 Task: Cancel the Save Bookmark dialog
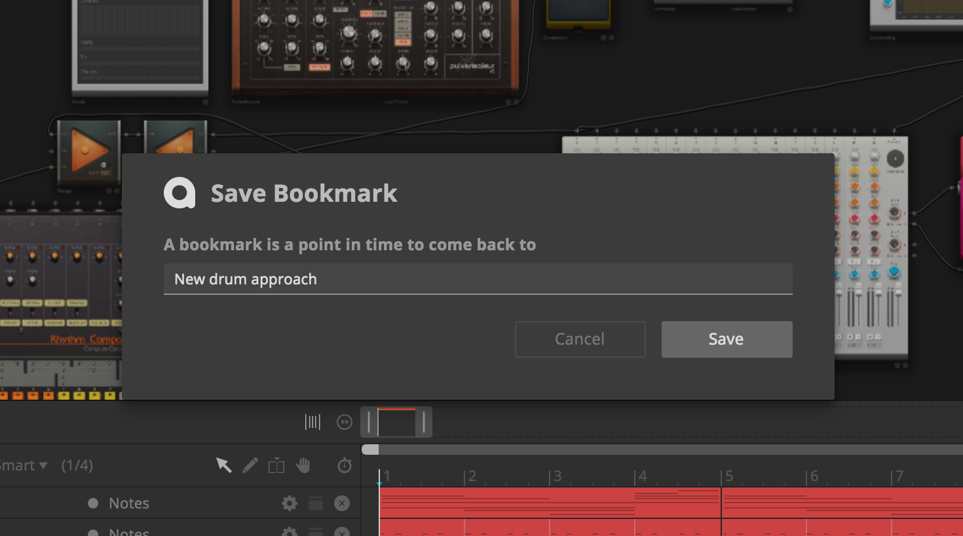point(580,339)
